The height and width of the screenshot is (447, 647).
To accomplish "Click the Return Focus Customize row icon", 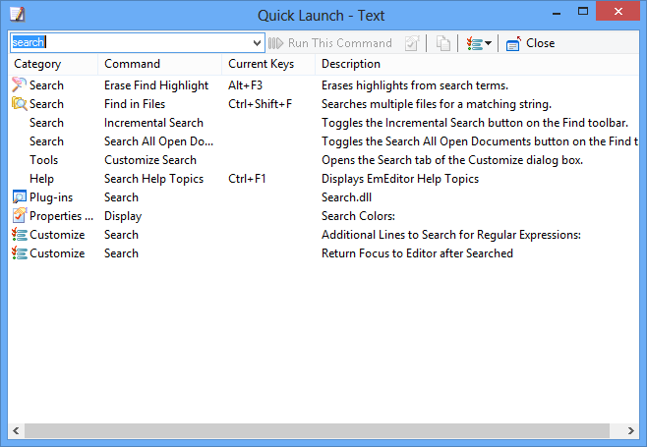I will click(x=19, y=253).
